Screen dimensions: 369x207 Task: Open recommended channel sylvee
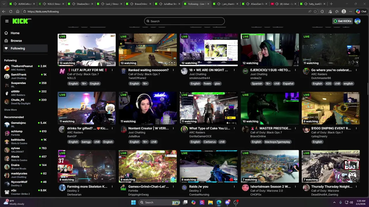click(x=25, y=150)
